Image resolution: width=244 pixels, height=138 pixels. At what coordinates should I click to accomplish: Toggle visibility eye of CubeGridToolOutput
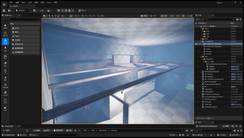tap(196, 44)
